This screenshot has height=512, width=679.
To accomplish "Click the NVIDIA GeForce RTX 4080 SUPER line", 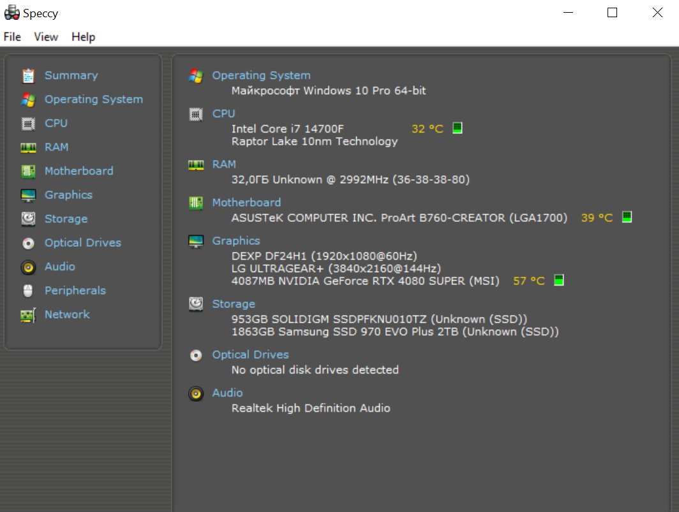I will [365, 281].
